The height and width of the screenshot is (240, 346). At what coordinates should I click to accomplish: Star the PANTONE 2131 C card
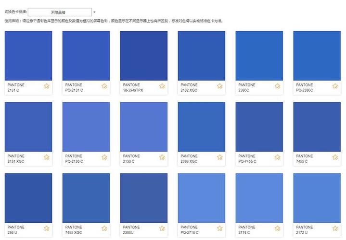47,86
